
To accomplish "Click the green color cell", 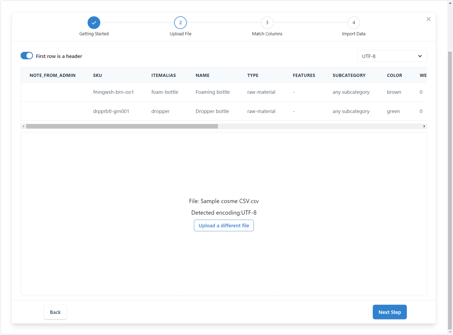I will click(x=393, y=112).
